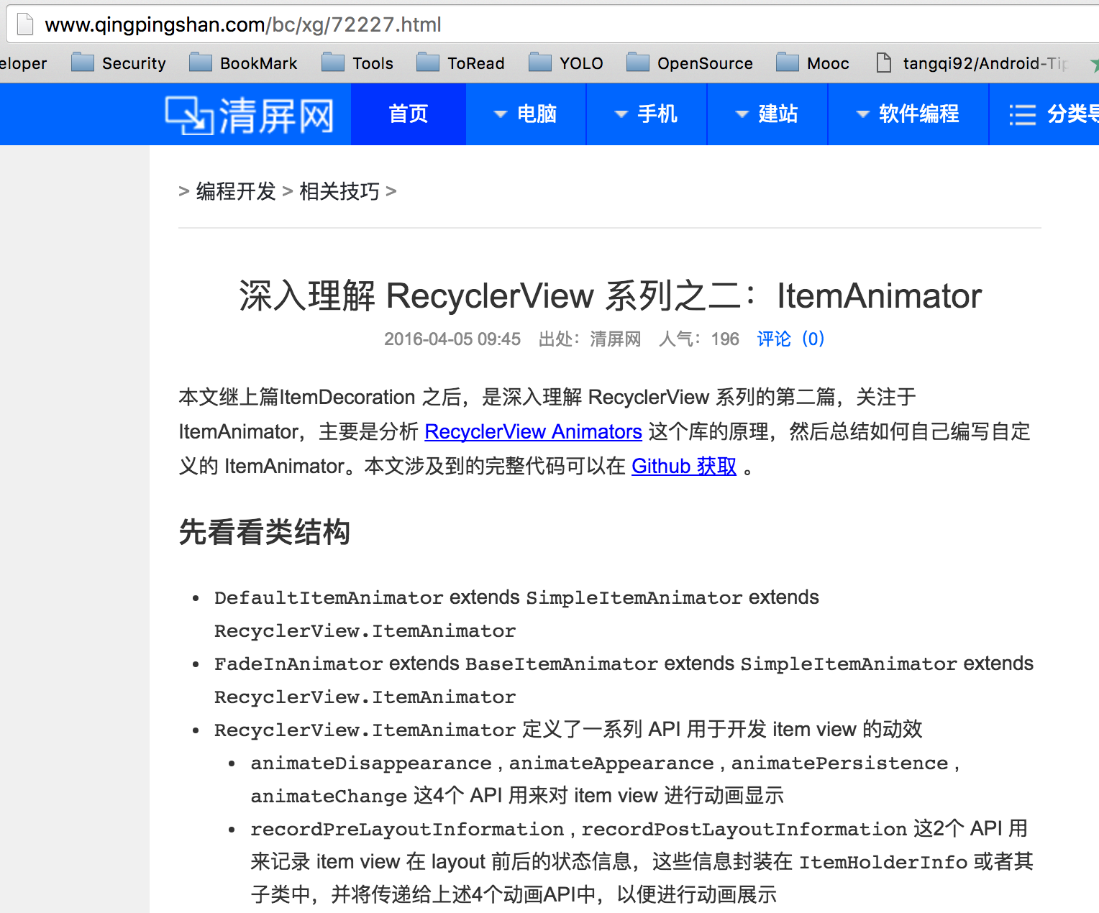Go to 首页 home tab
The image size is (1099, 913).
coord(409,114)
